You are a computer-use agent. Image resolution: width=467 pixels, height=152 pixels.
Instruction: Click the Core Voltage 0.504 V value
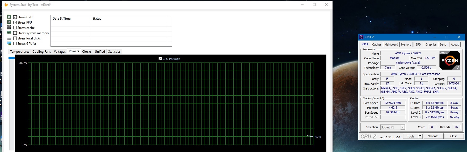point(426,68)
